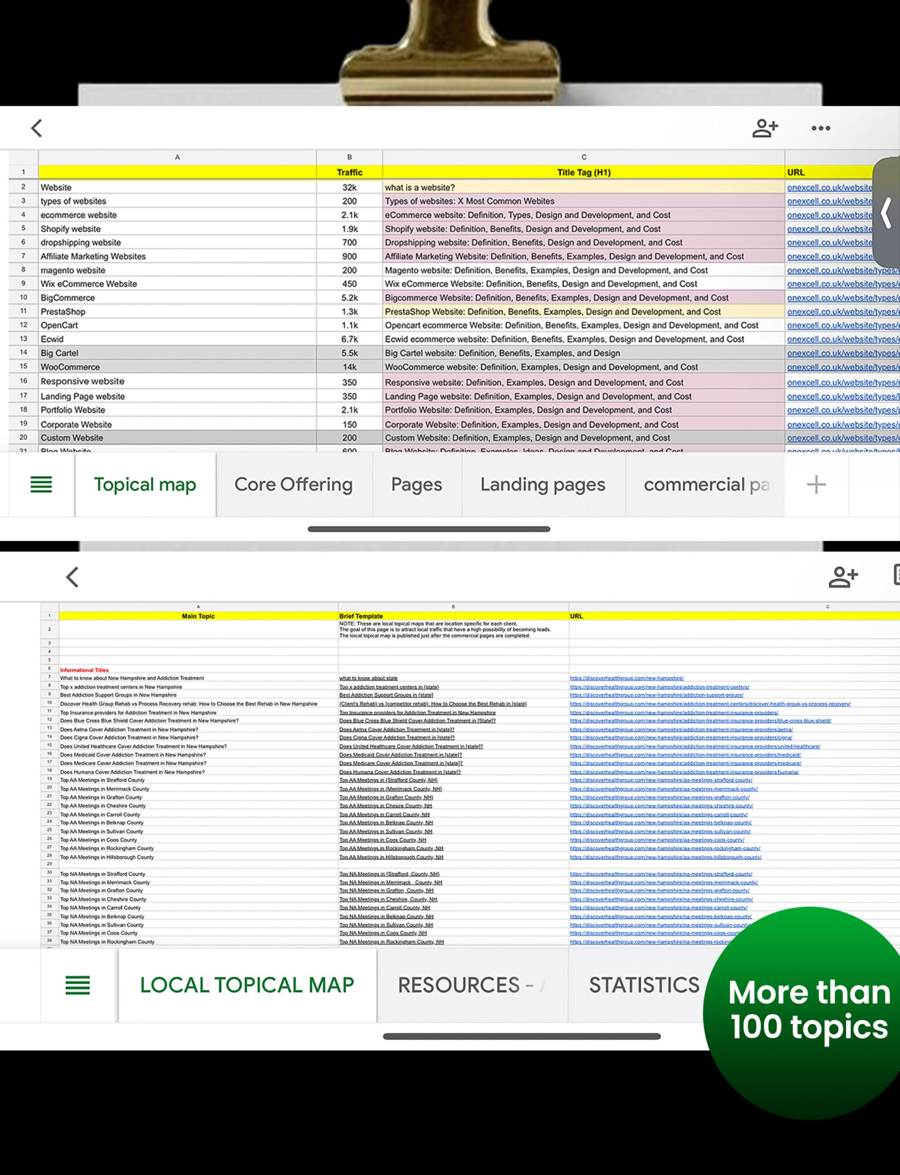Tap the back arrow above the Traffic spreadsheet
The height and width of the screenshot is (1175, 900).
pyautogui.click(x=36, y=128)
